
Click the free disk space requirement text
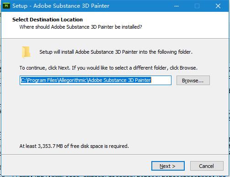coord(74,146)
